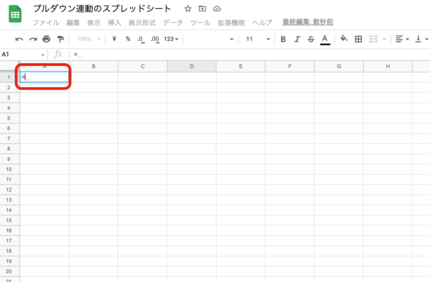Select row 20 header
The image size is (430, 282).
[x=10, y=272]
